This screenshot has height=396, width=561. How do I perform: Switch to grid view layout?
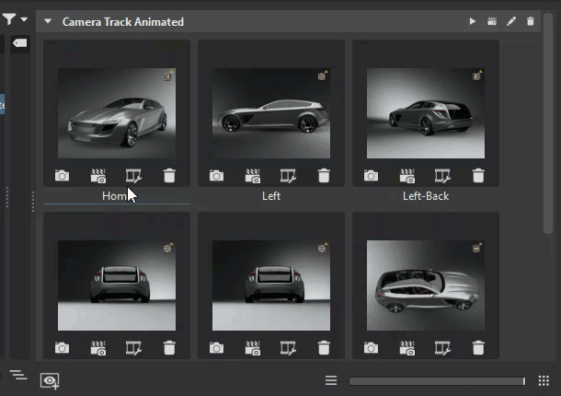pyautogui.click(x=544, y=380)
